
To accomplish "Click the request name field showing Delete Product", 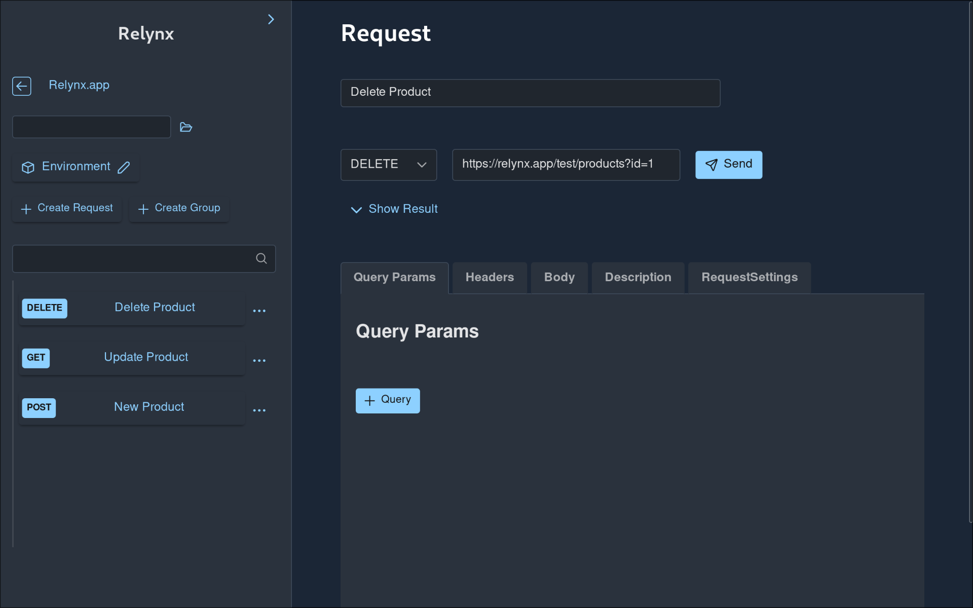I will (x=530, y=93).
